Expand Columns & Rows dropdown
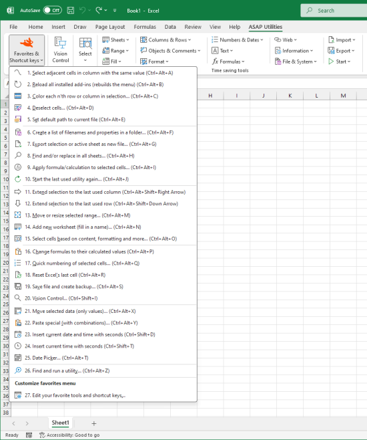This screenshot has width=367, height=440. (165, 40)
